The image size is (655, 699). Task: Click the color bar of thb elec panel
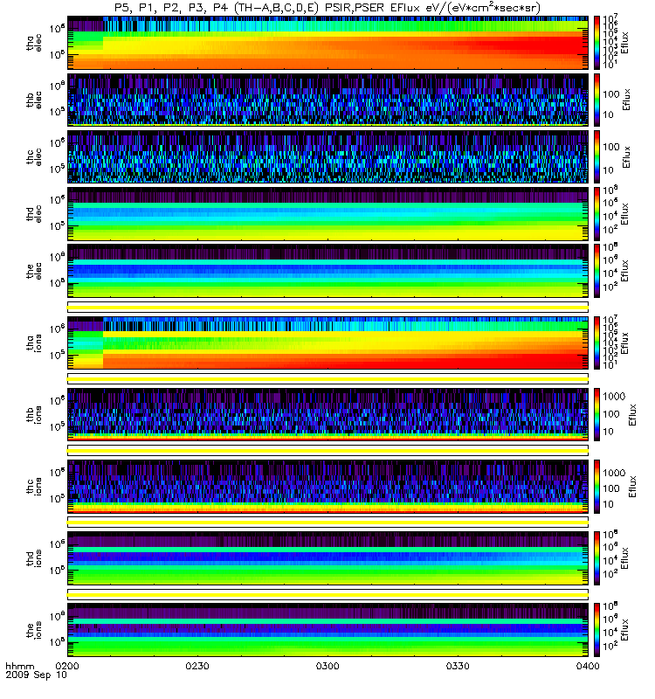596,100
